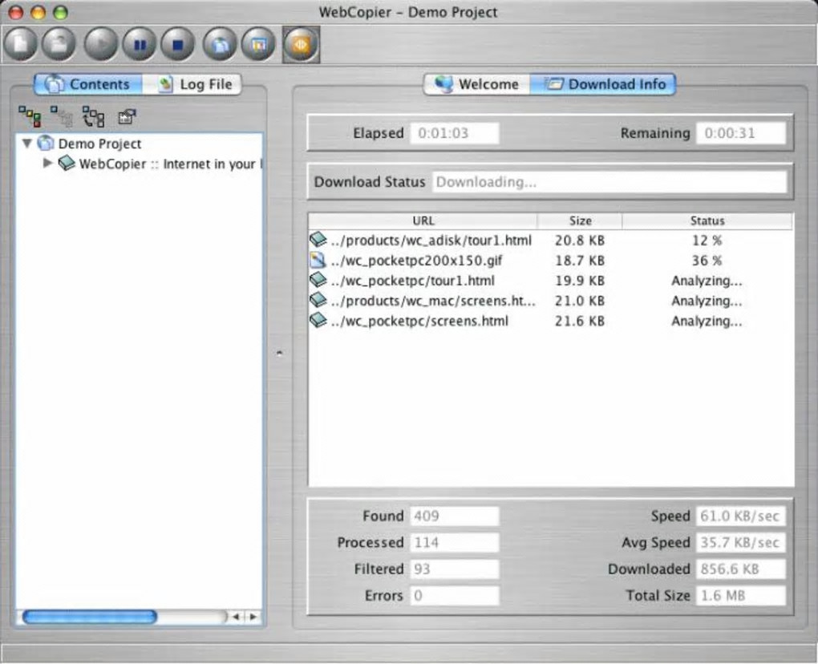The height and width of the screenshot is (664, 818).
Task: Select Demo Project in the tree
Action: 99,144
